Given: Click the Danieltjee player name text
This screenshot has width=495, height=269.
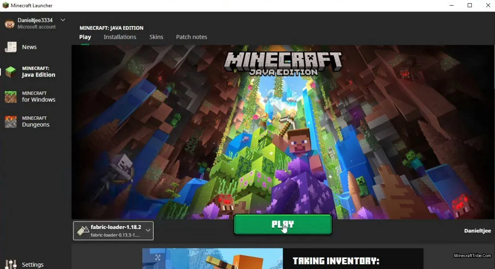Looking at the screenshot, I should (x=478, y=231).
